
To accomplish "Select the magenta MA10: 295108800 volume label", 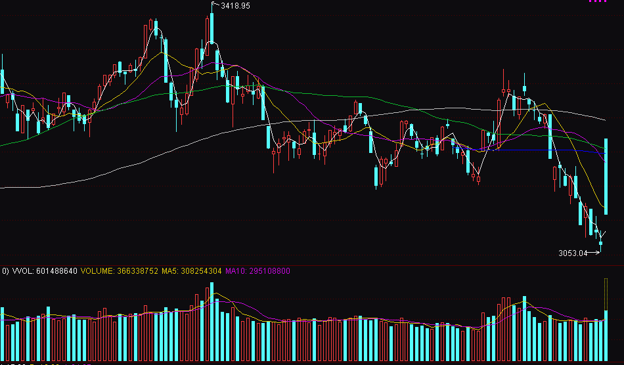I will click(257, 270).
